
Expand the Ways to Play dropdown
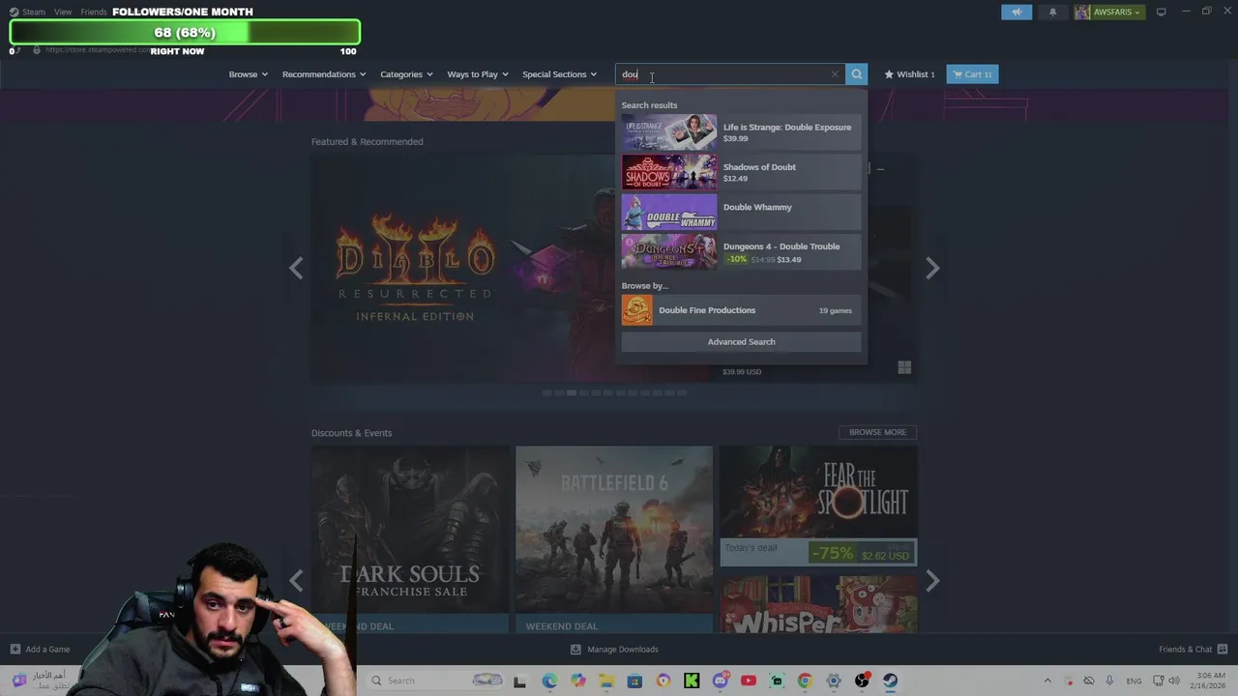(477, 74)
